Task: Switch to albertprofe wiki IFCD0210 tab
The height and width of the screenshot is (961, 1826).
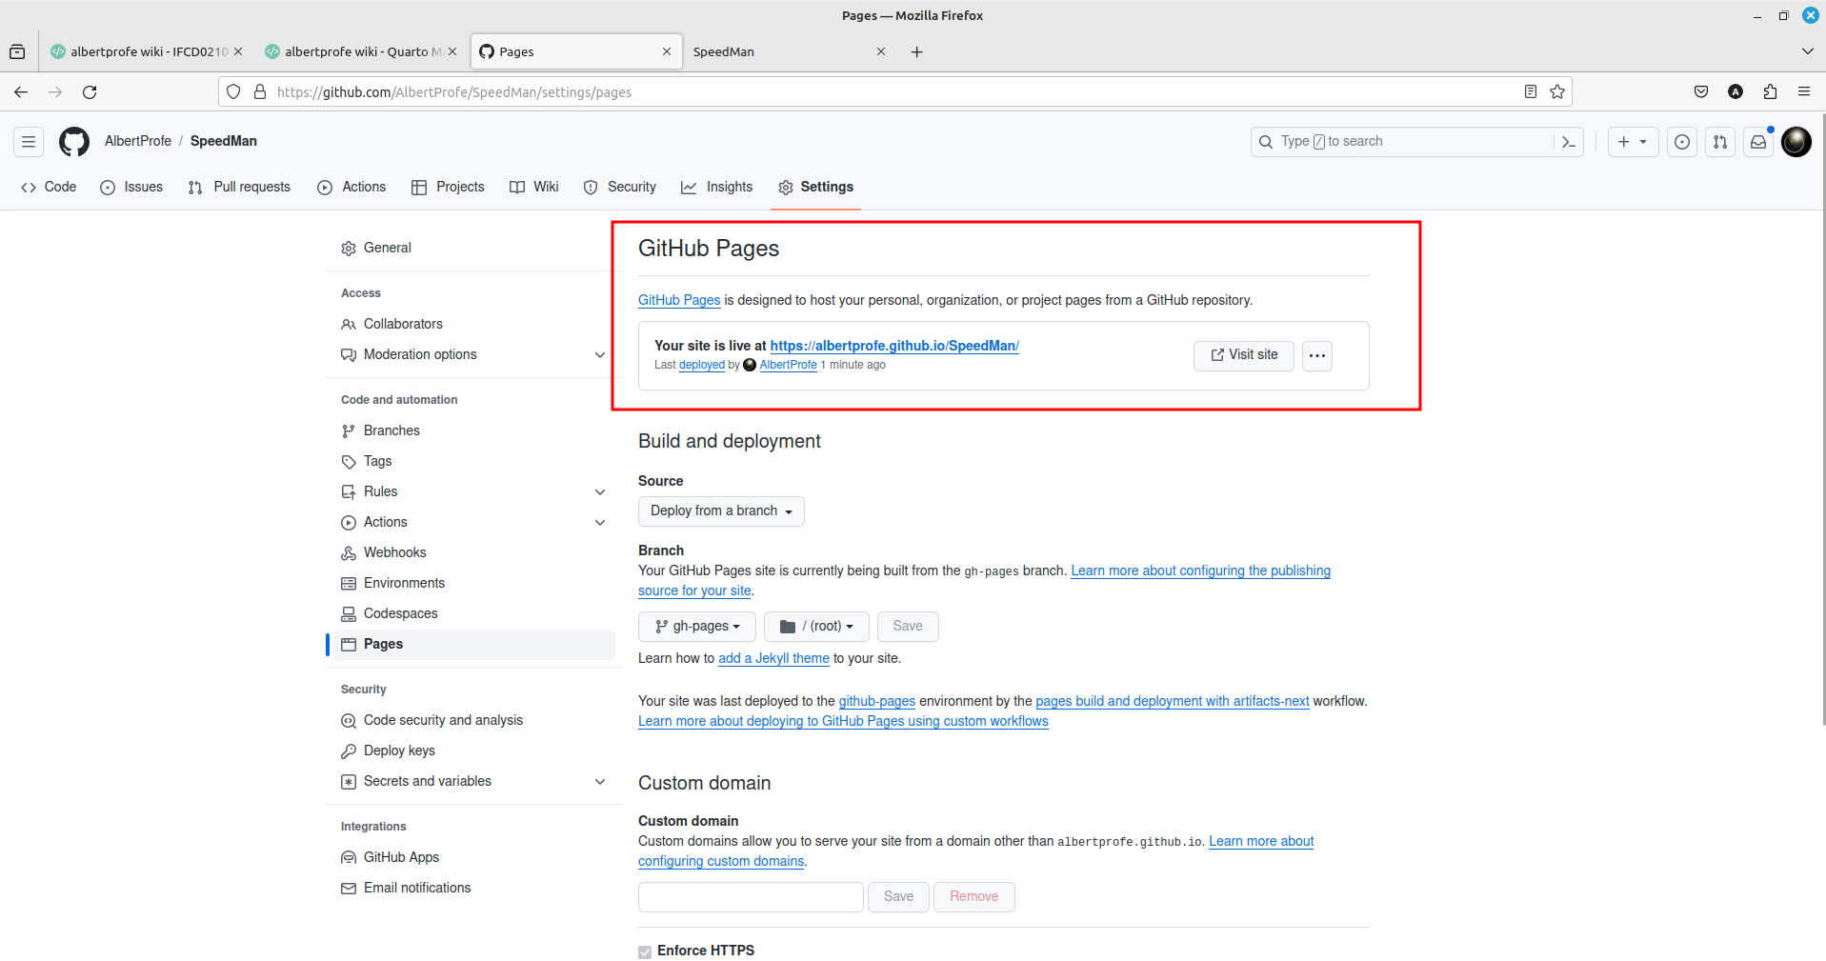Action: click(x=147, y=52)
